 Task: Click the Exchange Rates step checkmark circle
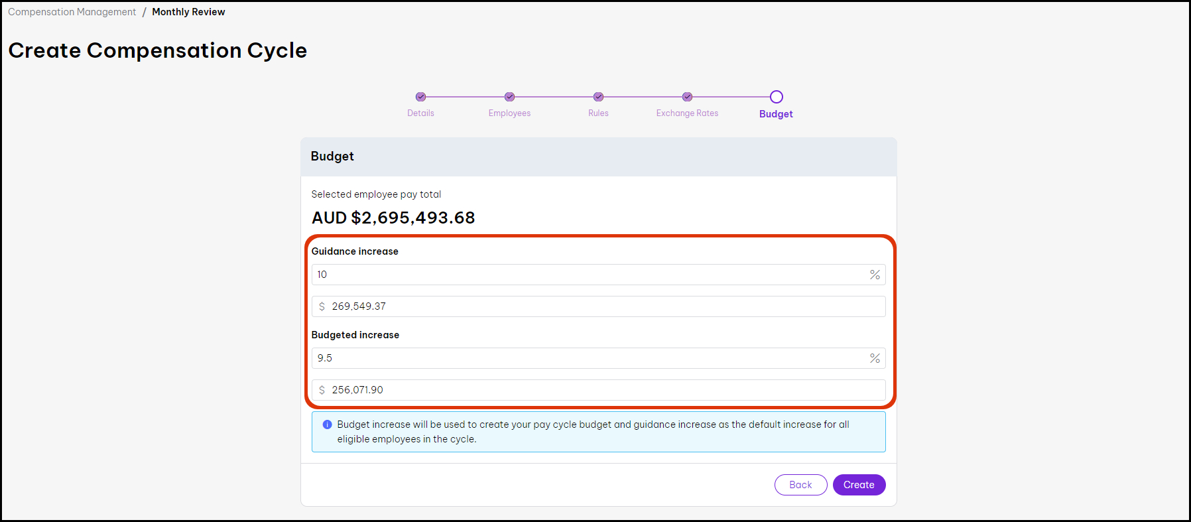(687, 97)
